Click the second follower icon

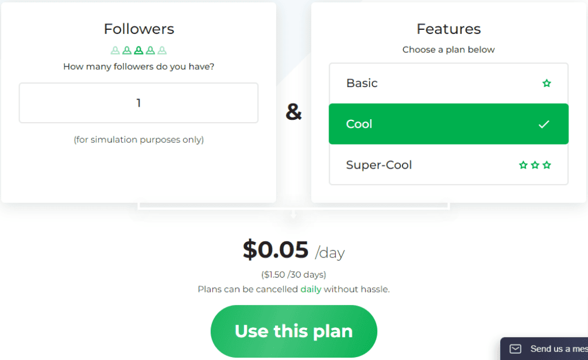click(x=127, y=50)
